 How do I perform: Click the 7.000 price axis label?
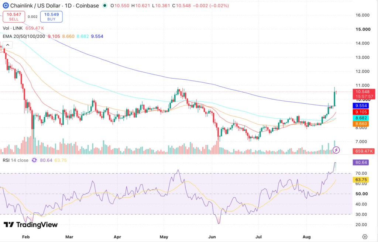click(x=361, y=142)
